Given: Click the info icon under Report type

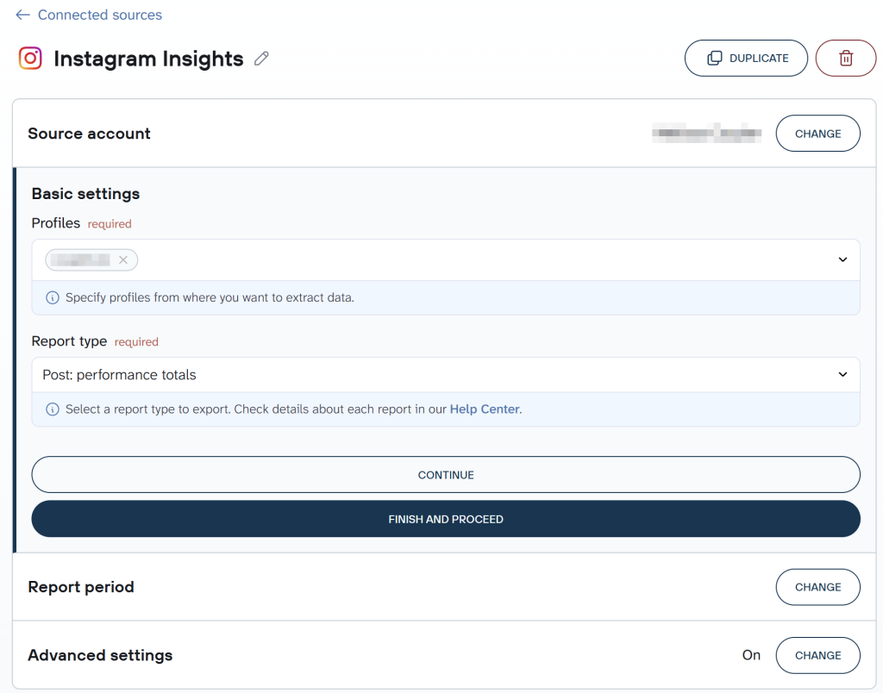Looking at the screenshot, I should pos(53,409).
